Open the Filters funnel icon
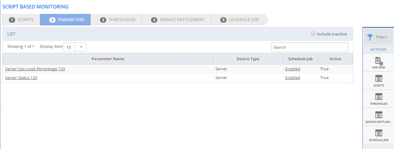The image size is (394, 149). pyautogui.click(x=370, y=37)
